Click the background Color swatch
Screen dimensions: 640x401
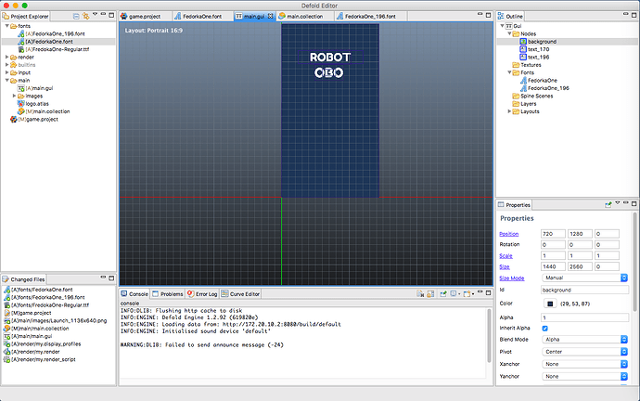(x=550, y=303)
